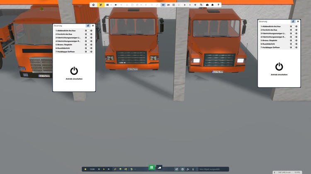Close the right Steuerung panel
The image size is (311, 174).
[x=298, y=21]
